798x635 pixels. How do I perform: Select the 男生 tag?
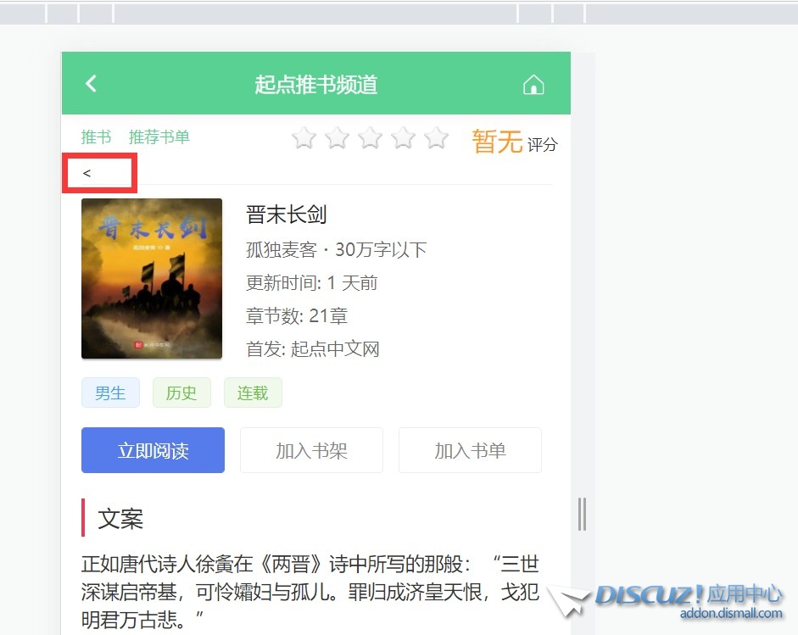[x=110, y=393]
